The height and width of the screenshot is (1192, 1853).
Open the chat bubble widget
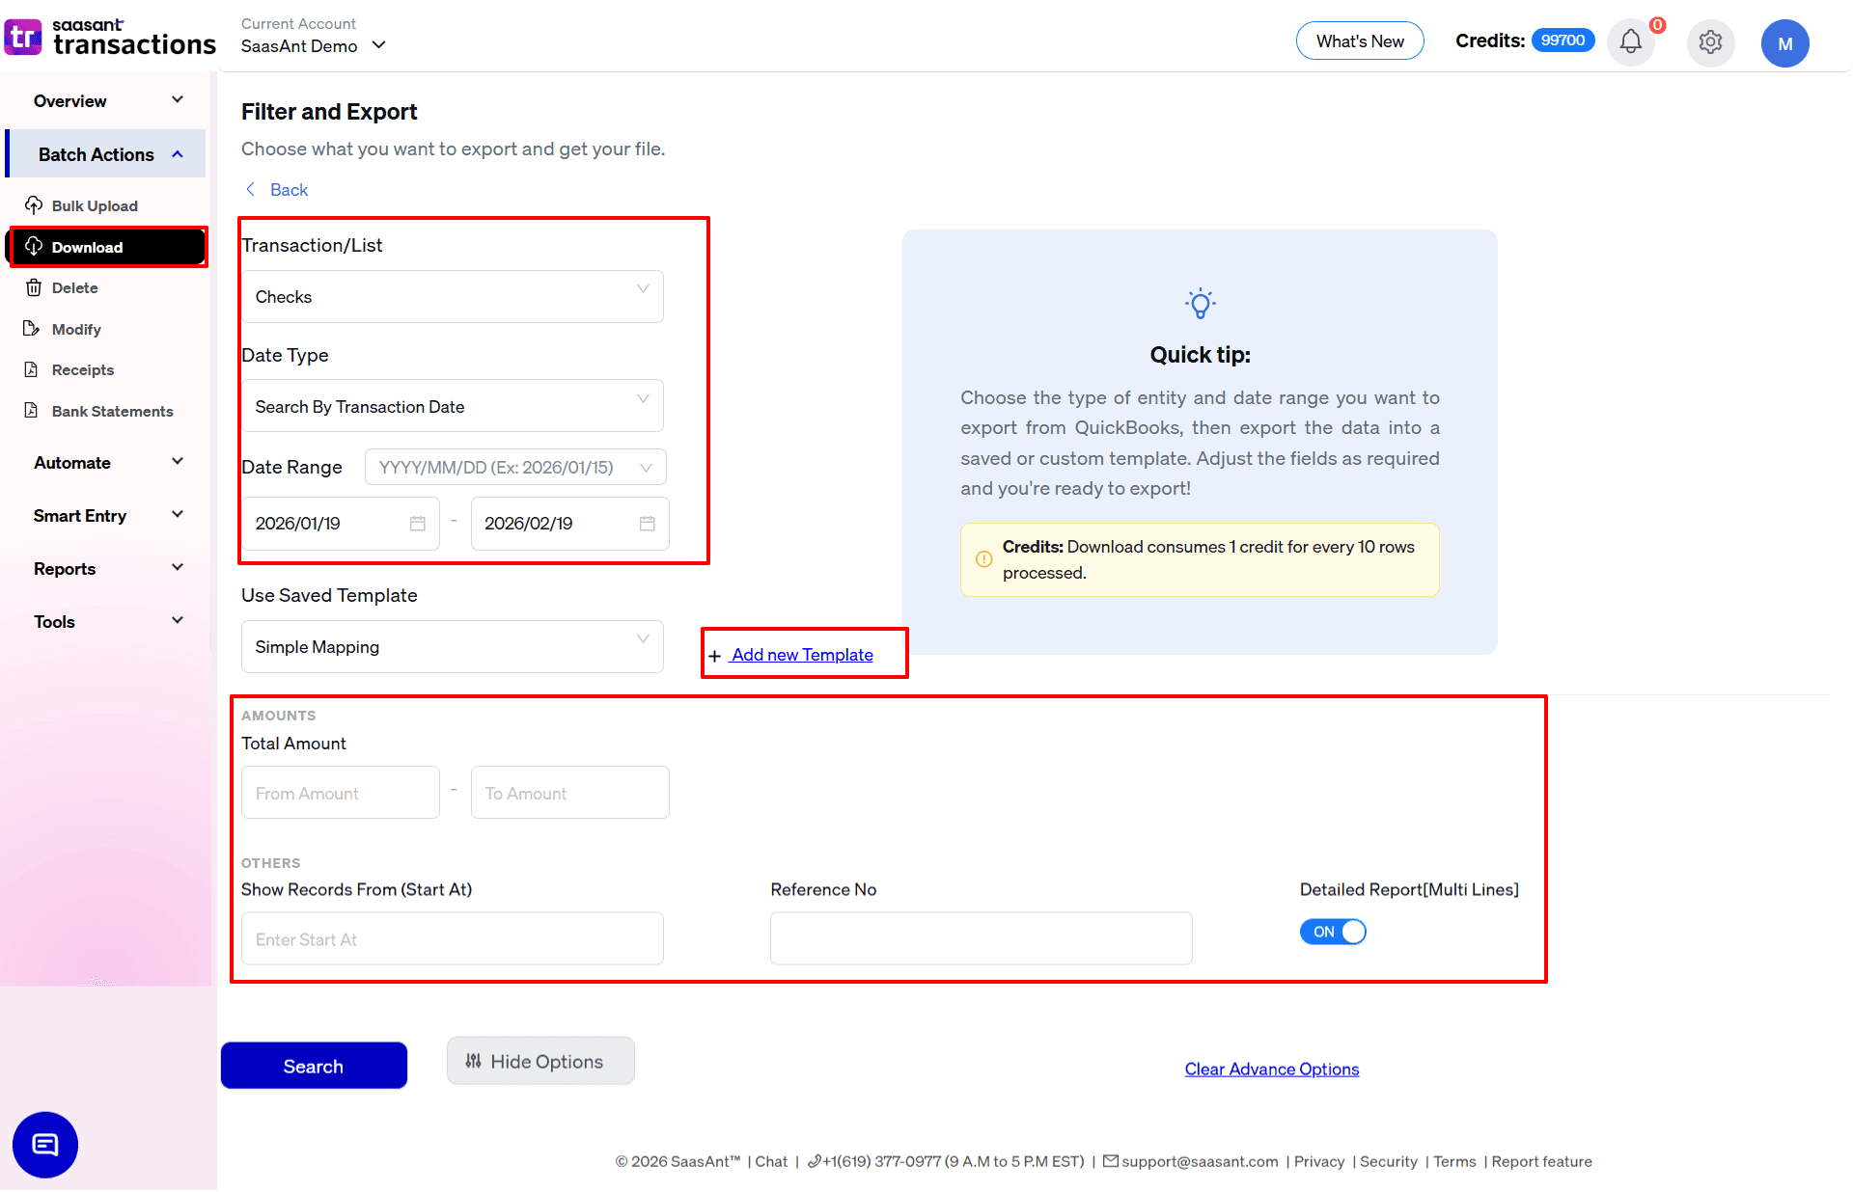[44, 1145]
